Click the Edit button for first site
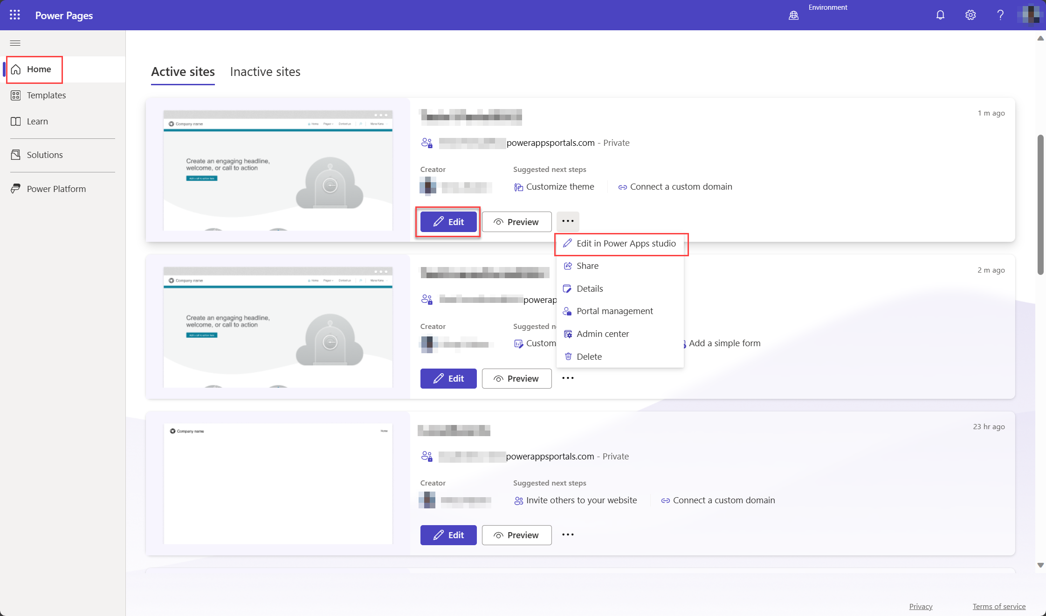 pyautogui.click(x=448, y=221)
